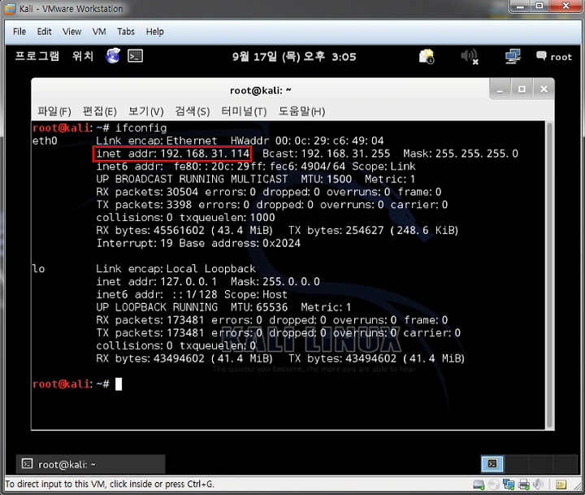Click the Mask 255.255.255.0 text
The image size is (585, 495).
point(461,154)
